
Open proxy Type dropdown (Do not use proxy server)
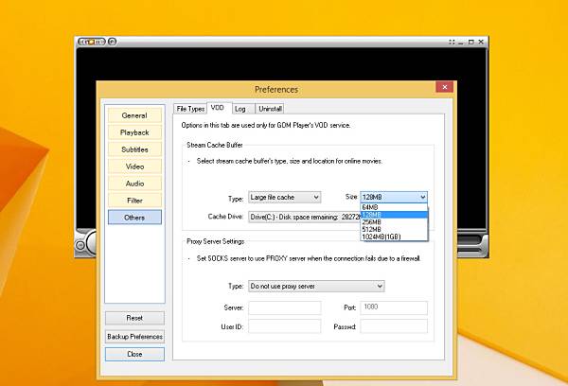tap(316, 286)
